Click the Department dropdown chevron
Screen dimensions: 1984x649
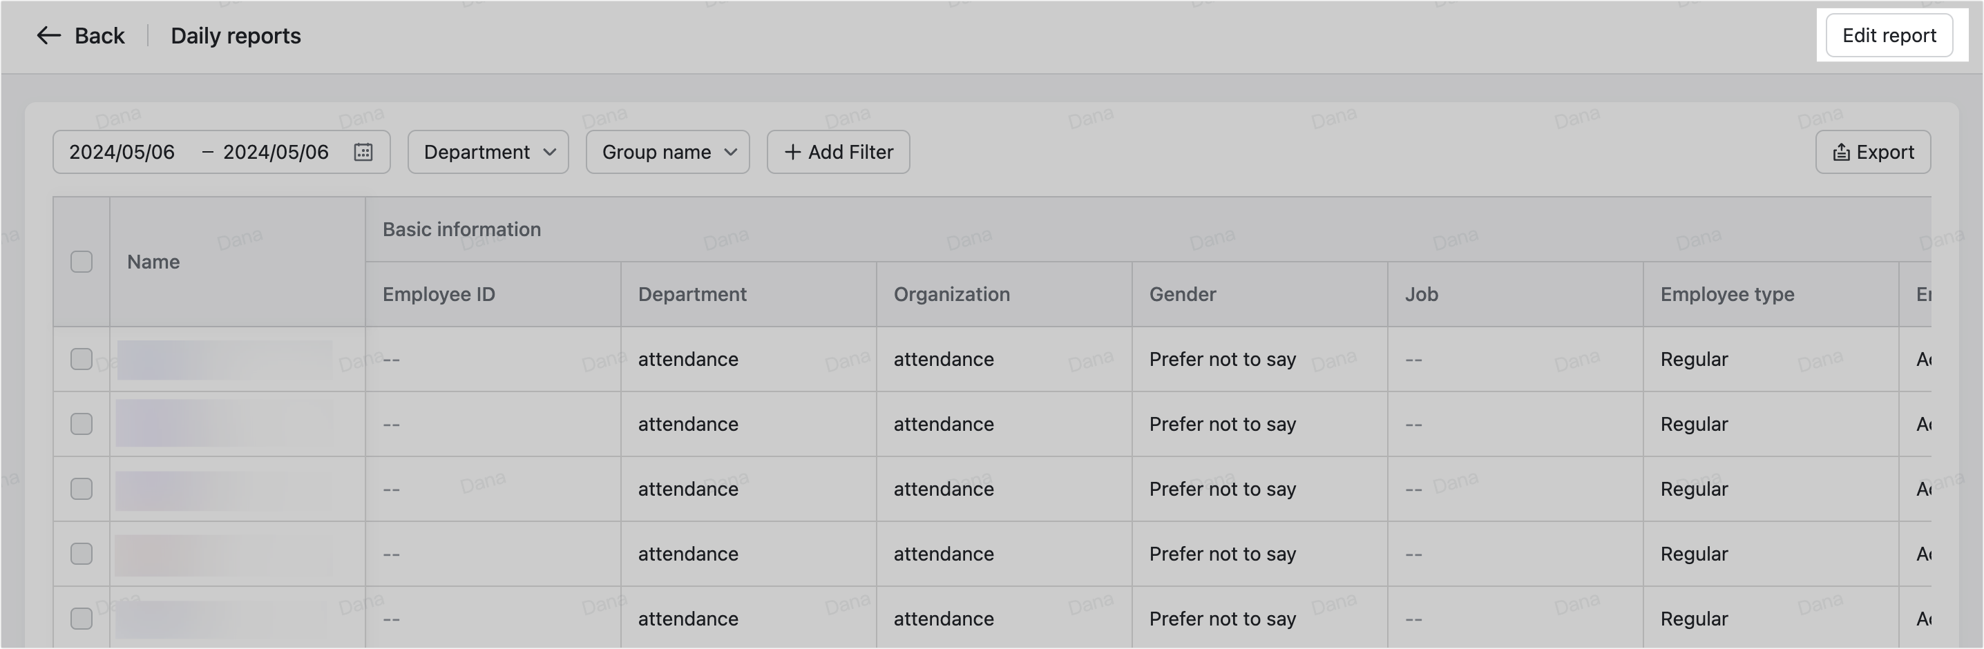pos(550,153)
